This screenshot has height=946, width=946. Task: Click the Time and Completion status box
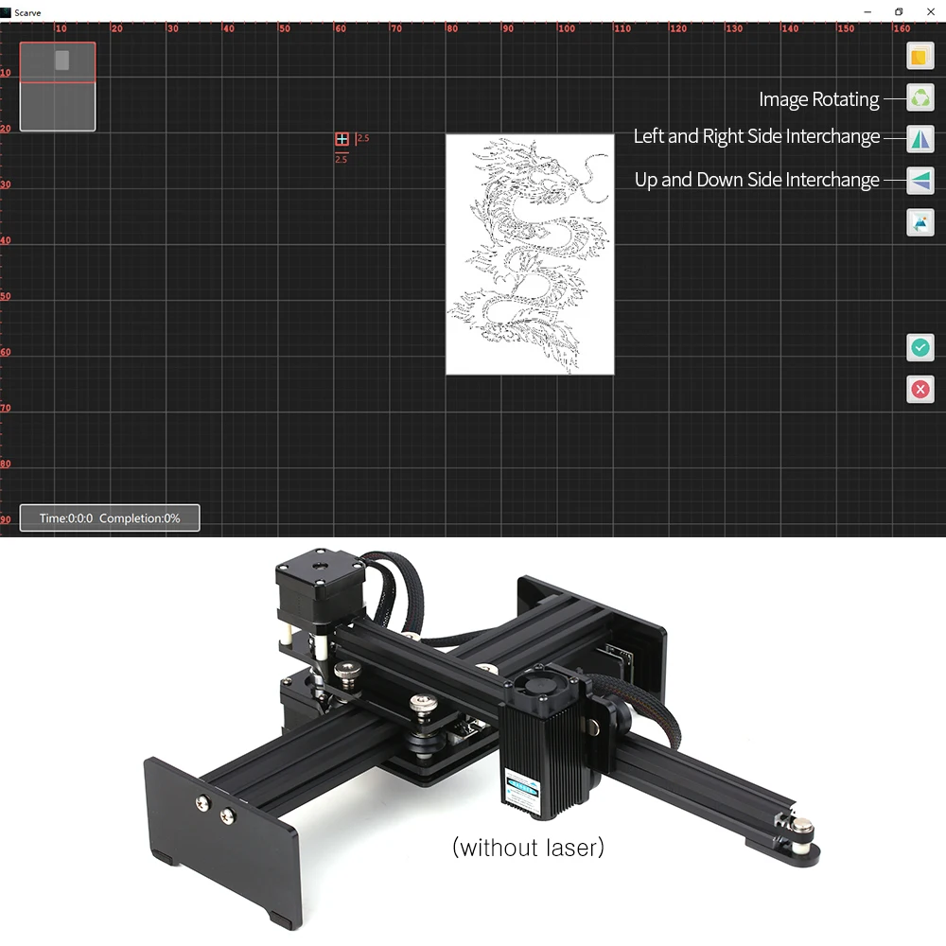coord(110,517)
